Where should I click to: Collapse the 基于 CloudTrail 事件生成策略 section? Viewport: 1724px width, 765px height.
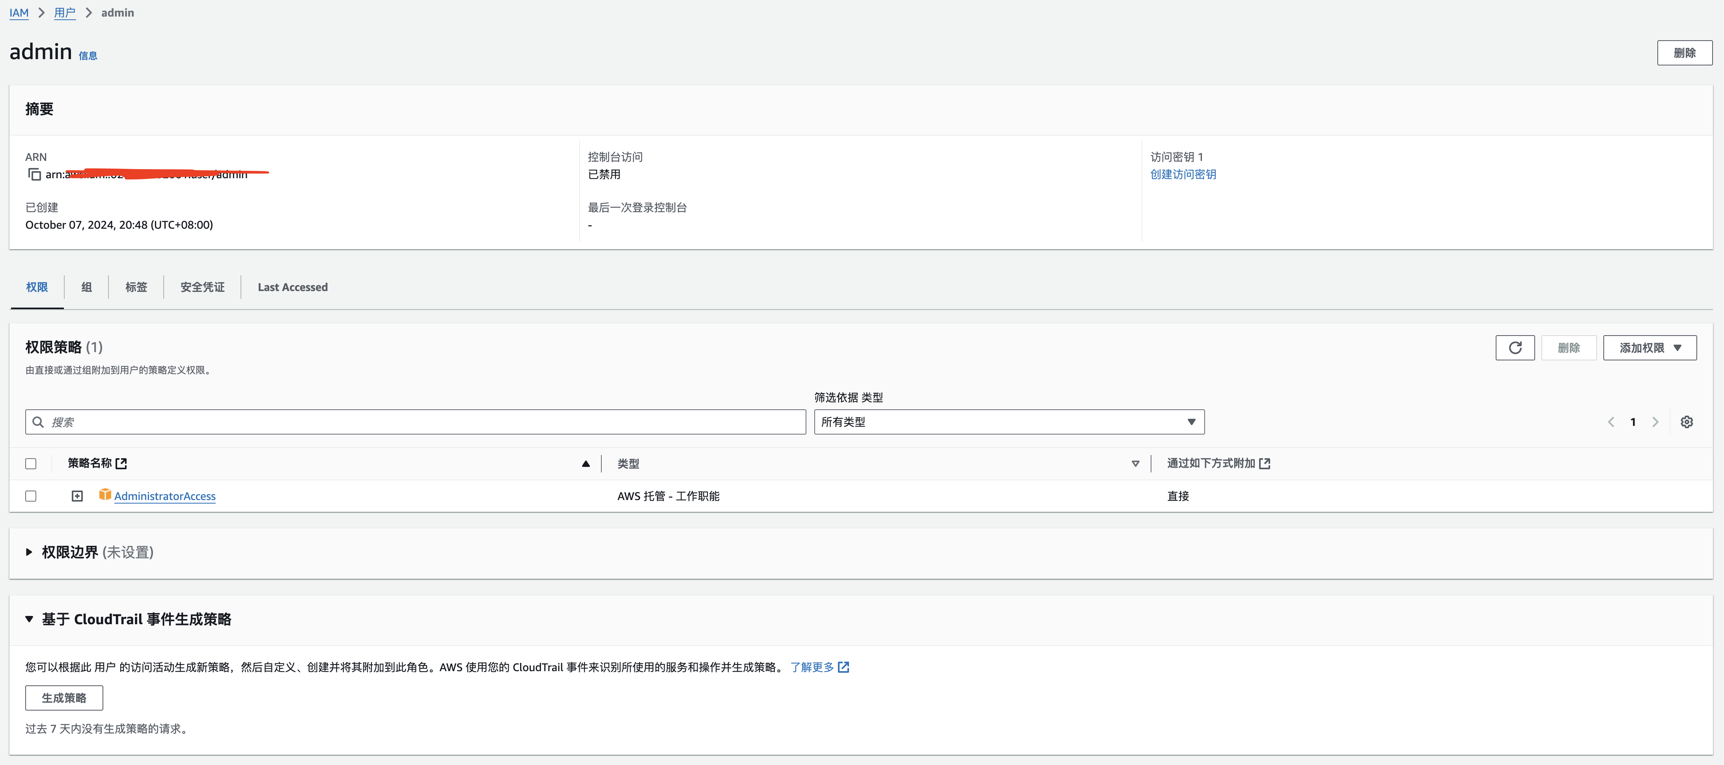pyautogui.click(x=29, y=619)
